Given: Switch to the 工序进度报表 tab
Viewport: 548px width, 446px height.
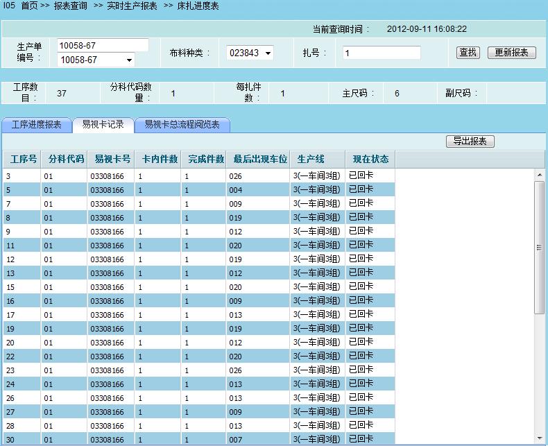Looking at the screenshot, I should 37,125.
